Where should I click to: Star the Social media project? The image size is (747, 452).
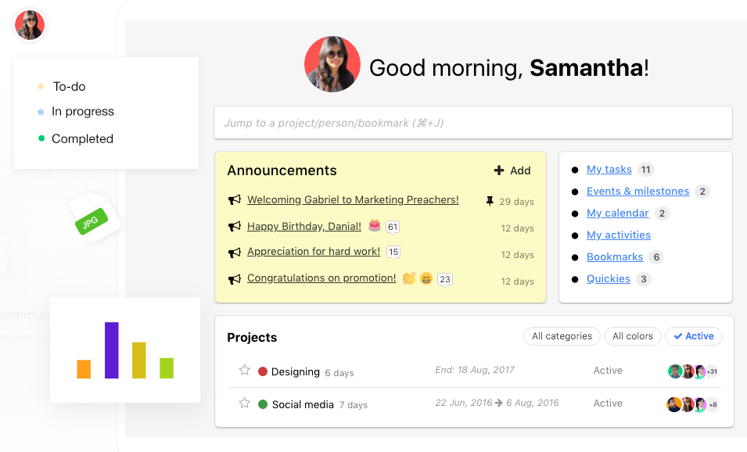pyautogui.click(x=244, y=403)
